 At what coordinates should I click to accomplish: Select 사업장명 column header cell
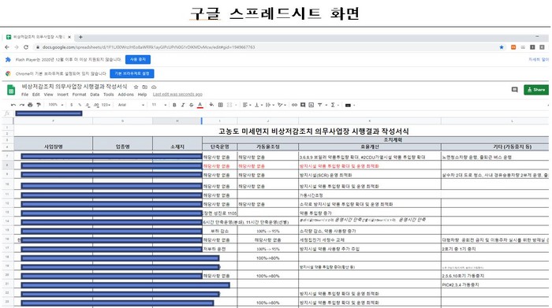pyautogui.click(x=53, y=143)
